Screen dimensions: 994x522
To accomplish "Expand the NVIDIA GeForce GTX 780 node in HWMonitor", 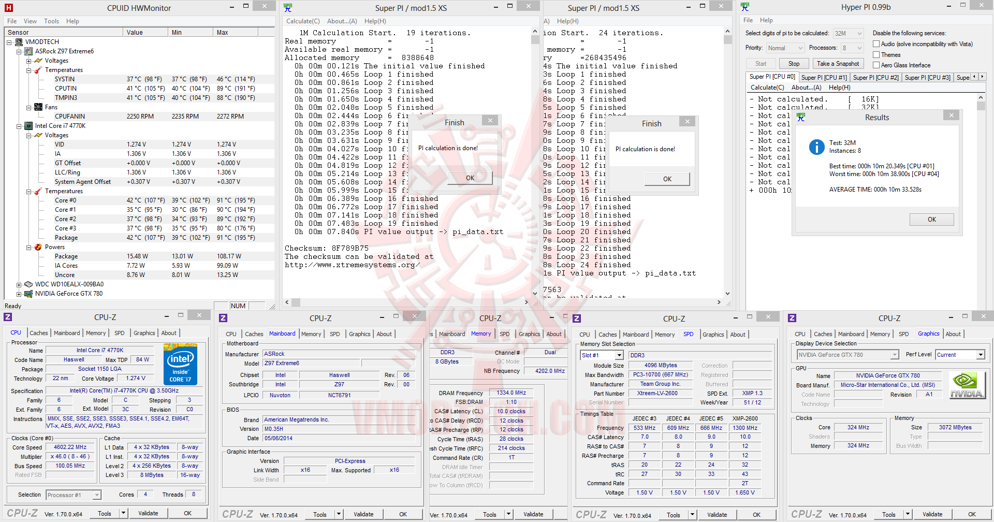I will [19, 294].
